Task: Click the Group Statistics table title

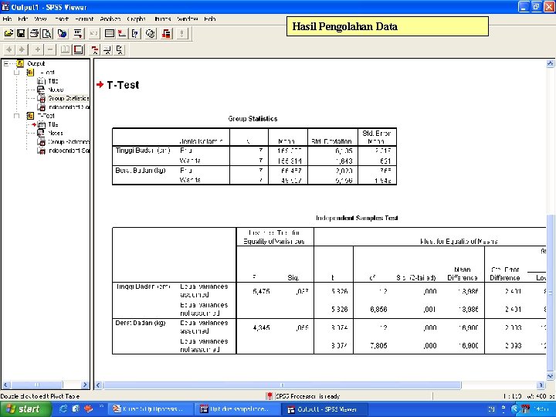Action: [253, 119]
